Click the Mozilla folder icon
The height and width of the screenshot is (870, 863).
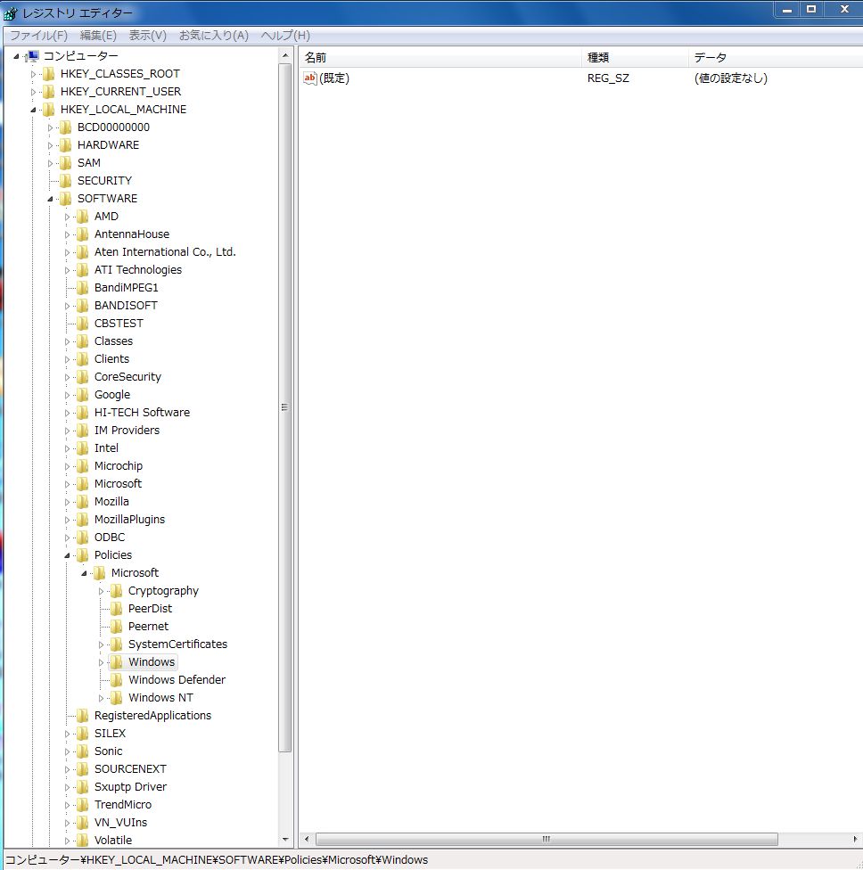pyautogui.click(x=83, y=502)
